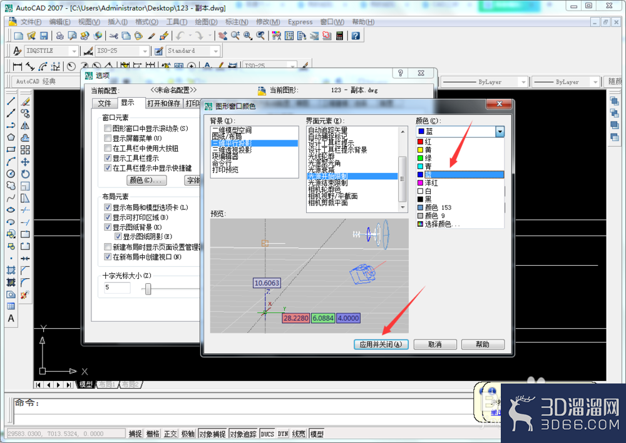Switch to 打开和保存 tab in 选项 dialog
This screenshot has height=443, width=626.
click(163, 103)
